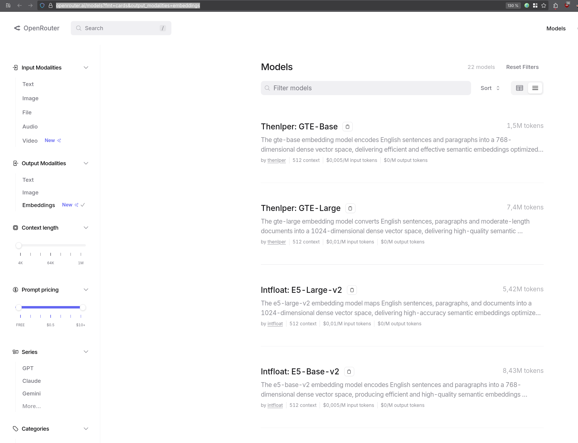
Task: Toggle the Embeddings output modality filter
Action: 39,205
